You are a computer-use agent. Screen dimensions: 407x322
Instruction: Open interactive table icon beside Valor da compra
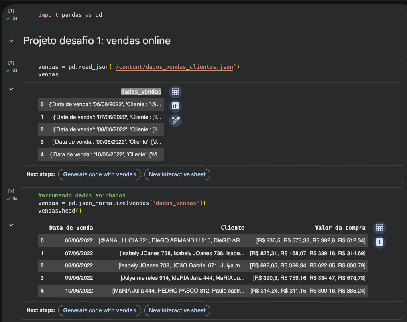pos(379,228)
